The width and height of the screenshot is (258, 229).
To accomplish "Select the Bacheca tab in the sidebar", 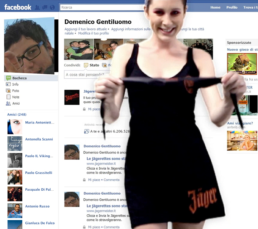I will tap(31, 78).
